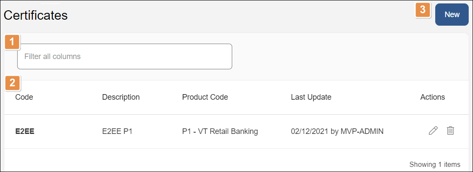Screen dimensions: 473x172
Task: Delete the E2EE certificate using trash icon
Action: tap(450, 131)
